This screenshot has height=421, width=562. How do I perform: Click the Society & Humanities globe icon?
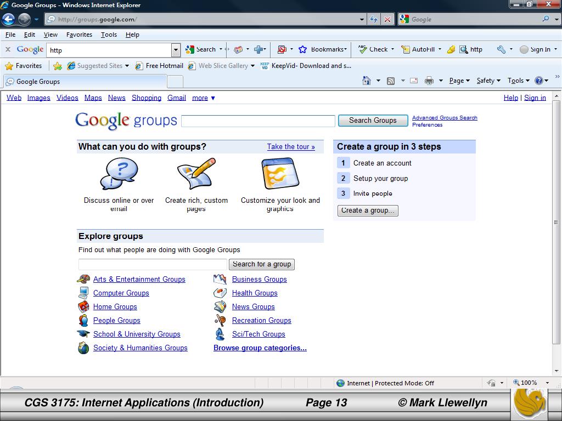pyautogui.click(x=83, y=348)
